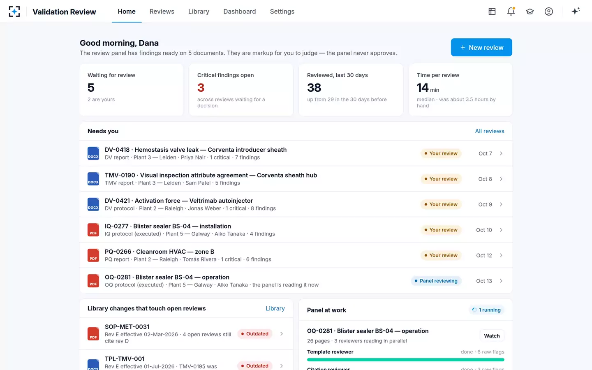Select the 'PQ-0266 · Cleanroom HVAC — zone B' title
The width and height of the screenshot is (592, 370).
[x=160, y=252]
